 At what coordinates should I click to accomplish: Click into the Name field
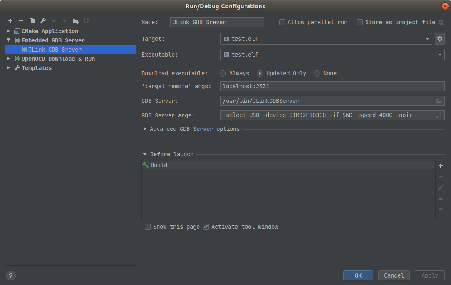click(x=217, y=22)
